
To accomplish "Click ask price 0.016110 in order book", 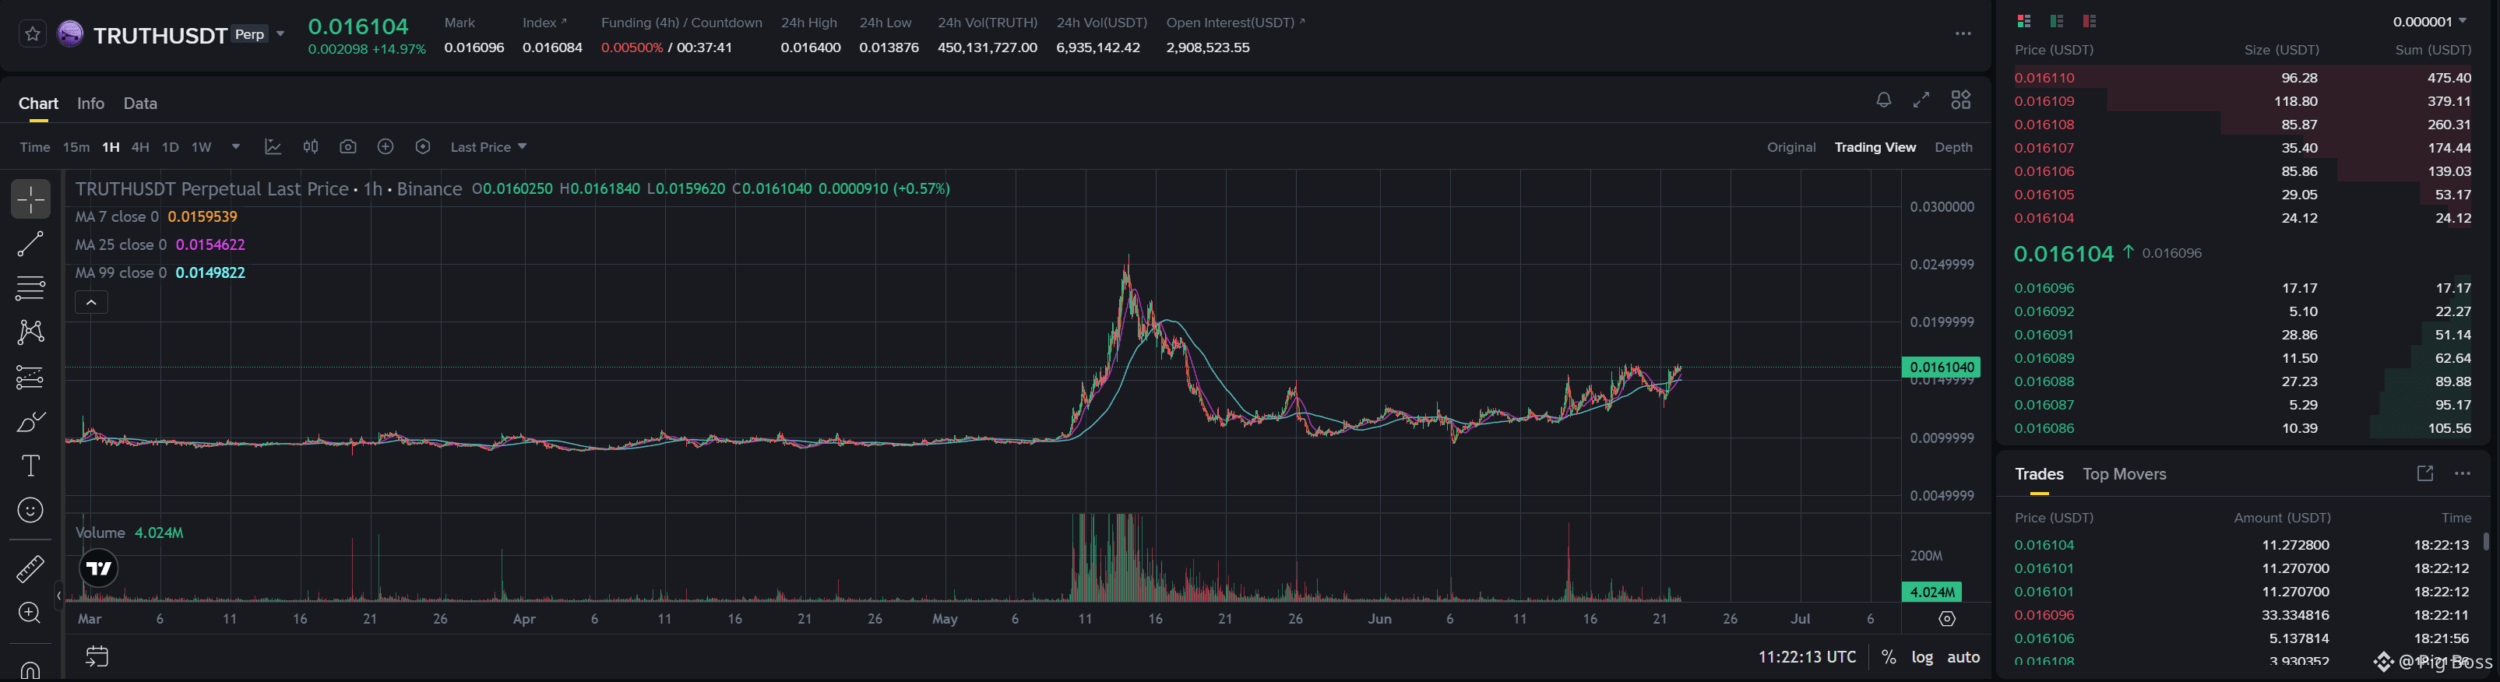I will pos(2044,78).
